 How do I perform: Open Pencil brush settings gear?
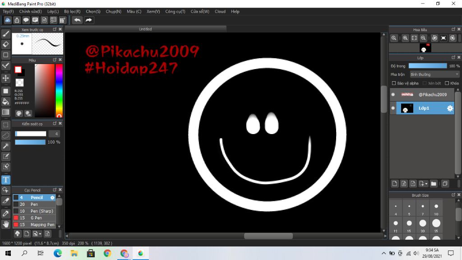coord(52,198)
